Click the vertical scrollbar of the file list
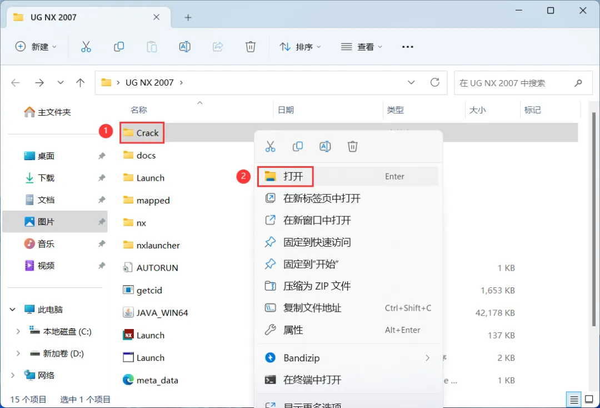The image size is (600, 408). pos(593,218)
